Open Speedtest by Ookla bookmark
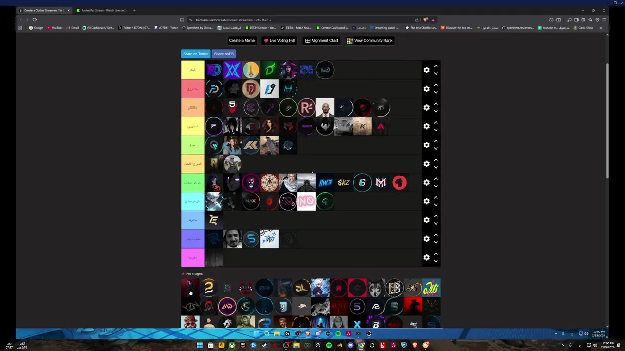This screenshot has width=625, height=351. tap(198, 28)
